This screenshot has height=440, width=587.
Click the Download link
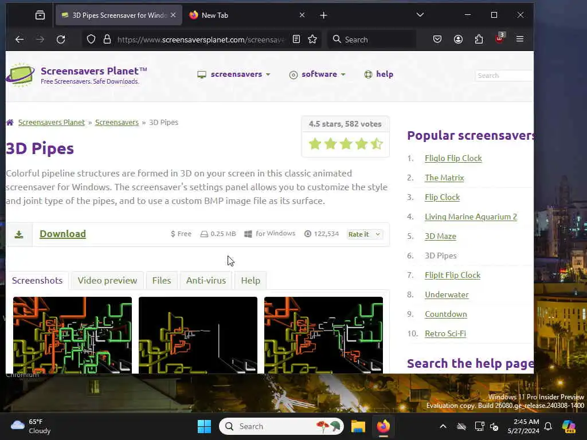[x=63, y=234]
